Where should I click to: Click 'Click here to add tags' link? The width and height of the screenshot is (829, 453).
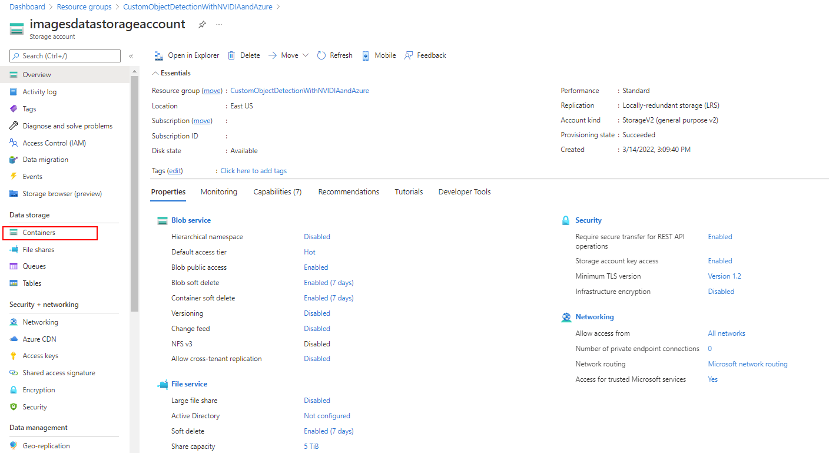[x=254, y=171]
